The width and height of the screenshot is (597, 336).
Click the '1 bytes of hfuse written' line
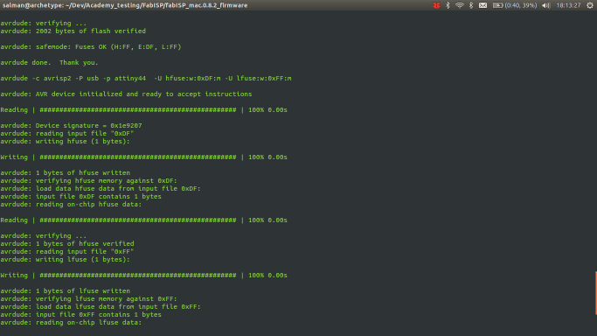click(x=65, y=173)
